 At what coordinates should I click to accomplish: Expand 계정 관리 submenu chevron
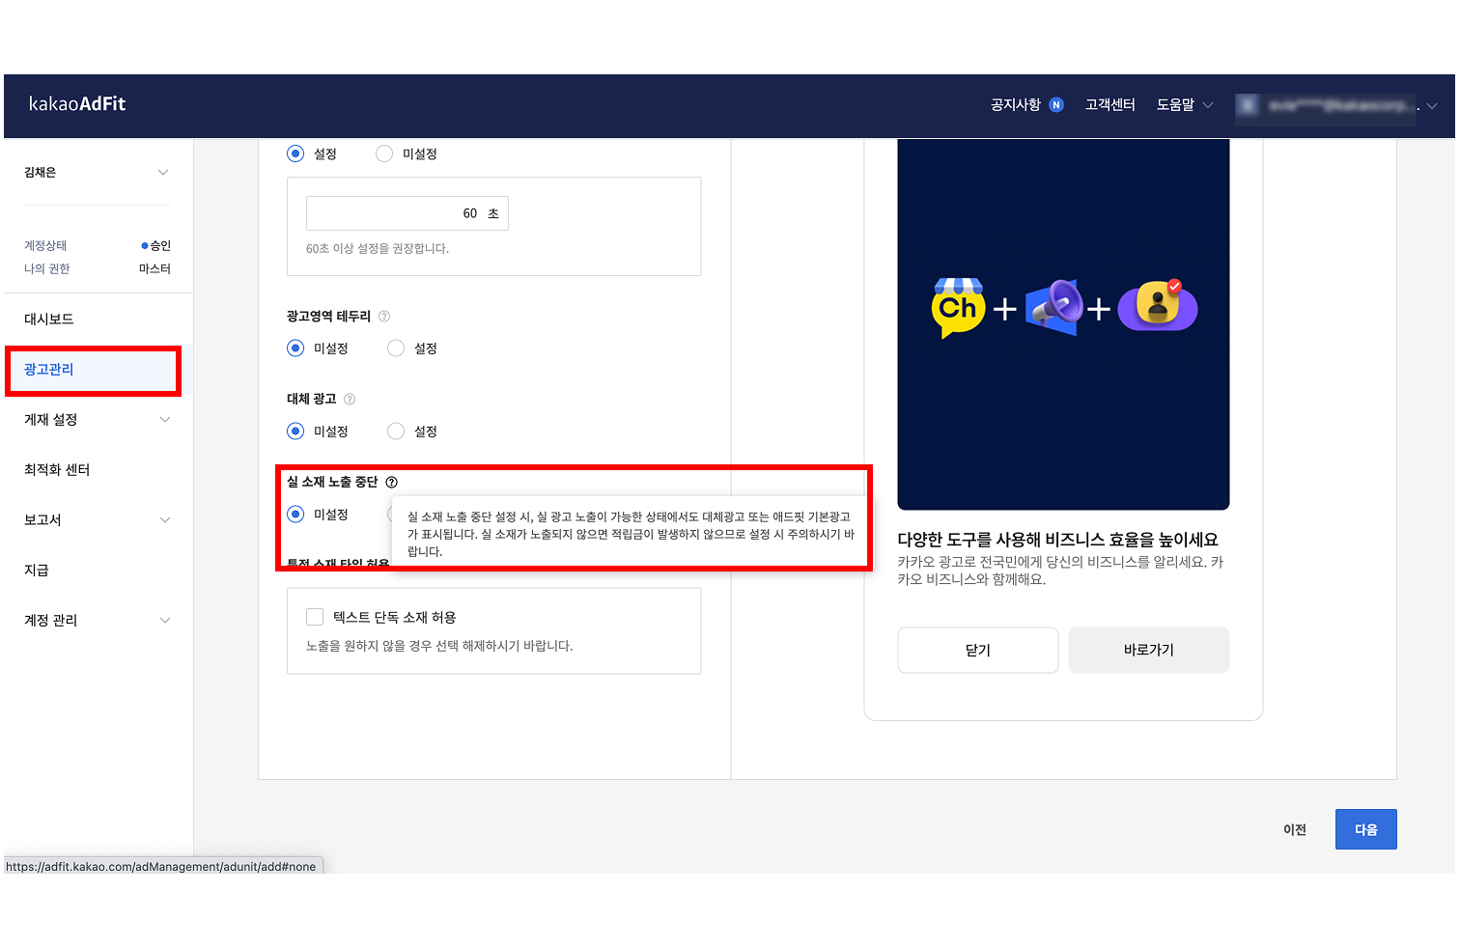tap(165, 621)
